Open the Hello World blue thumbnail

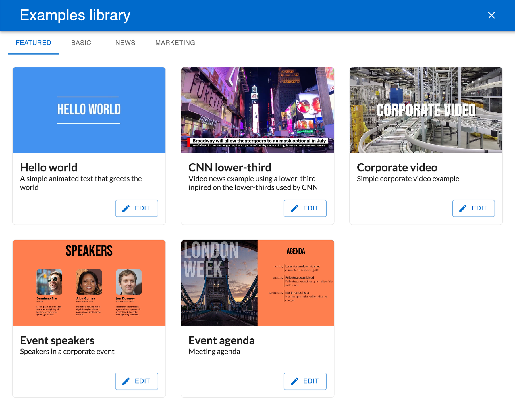[89, 110]
